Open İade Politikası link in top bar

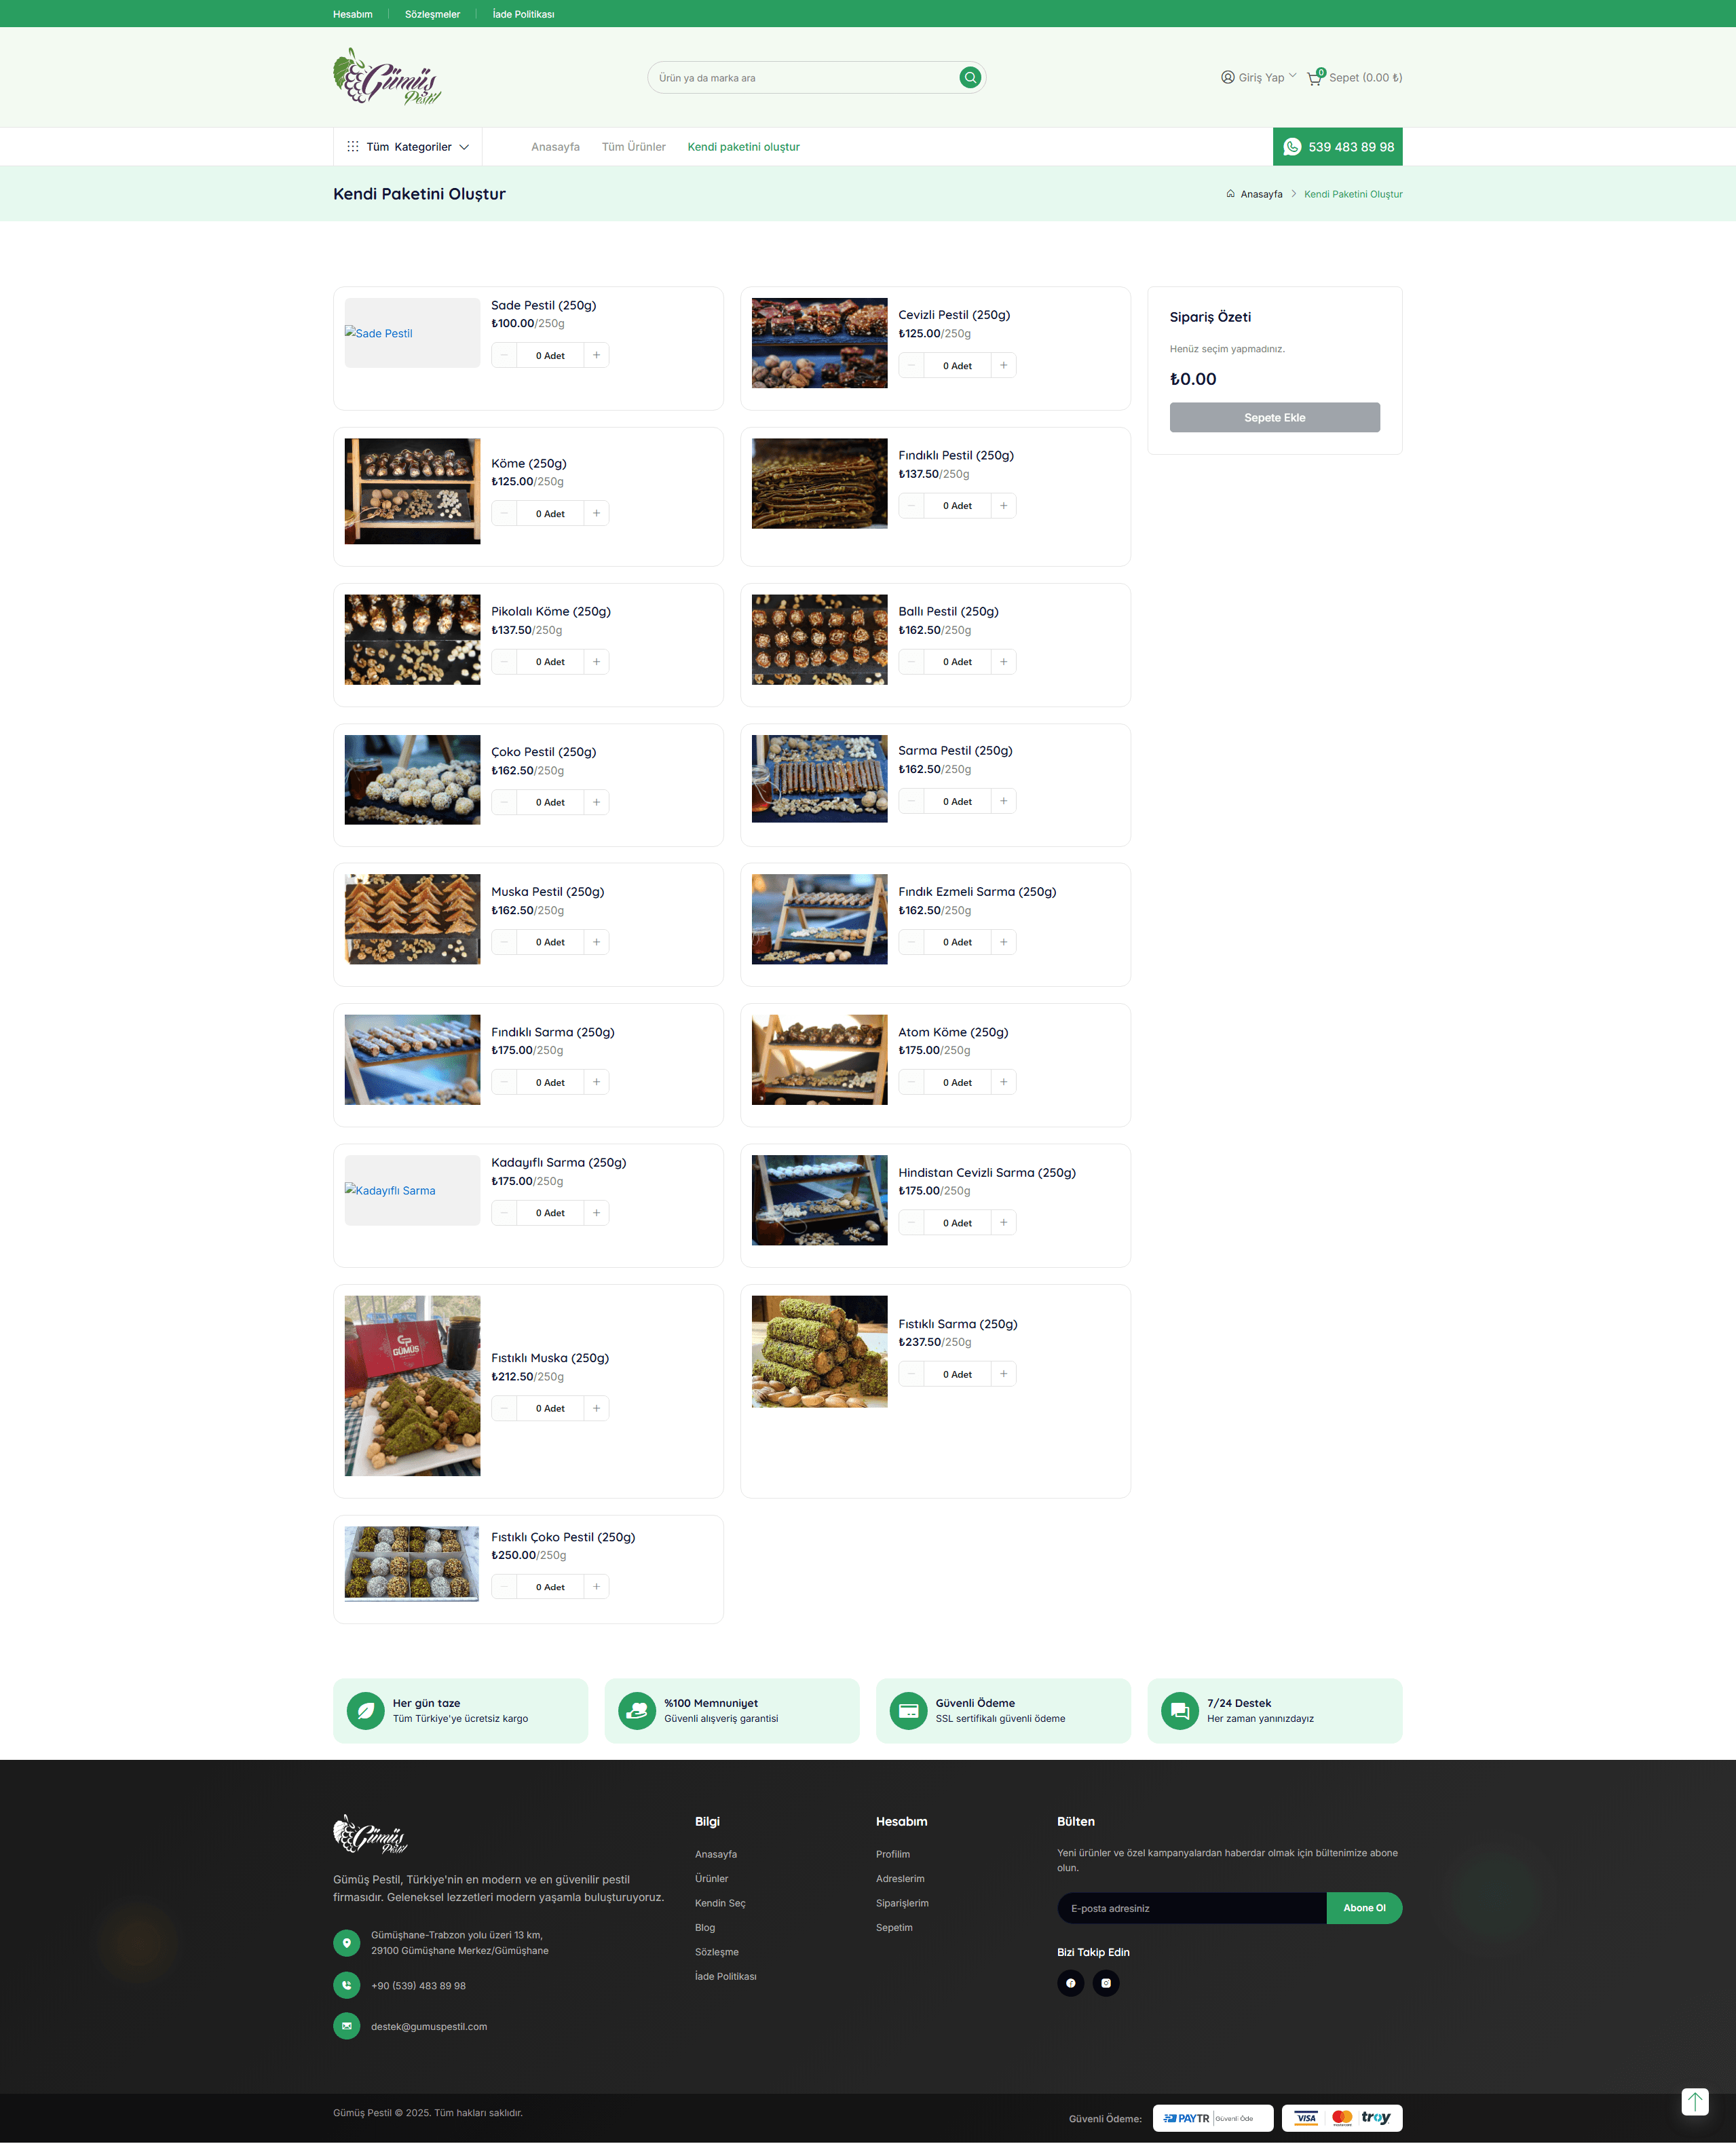coord(523,14)
